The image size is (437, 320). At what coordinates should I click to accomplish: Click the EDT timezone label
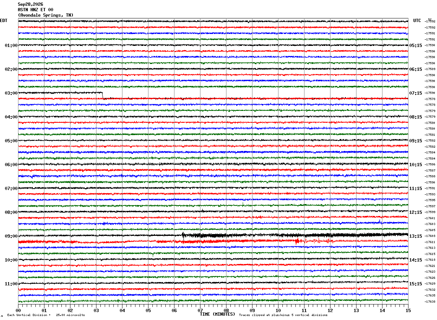[x=3, y=21]
